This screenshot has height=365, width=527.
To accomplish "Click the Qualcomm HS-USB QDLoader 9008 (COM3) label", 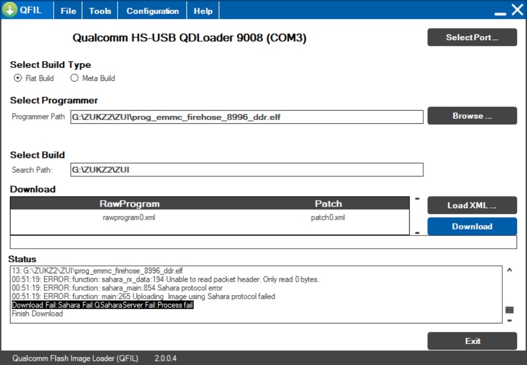I will pyautogui.click(x=189, y=37).
